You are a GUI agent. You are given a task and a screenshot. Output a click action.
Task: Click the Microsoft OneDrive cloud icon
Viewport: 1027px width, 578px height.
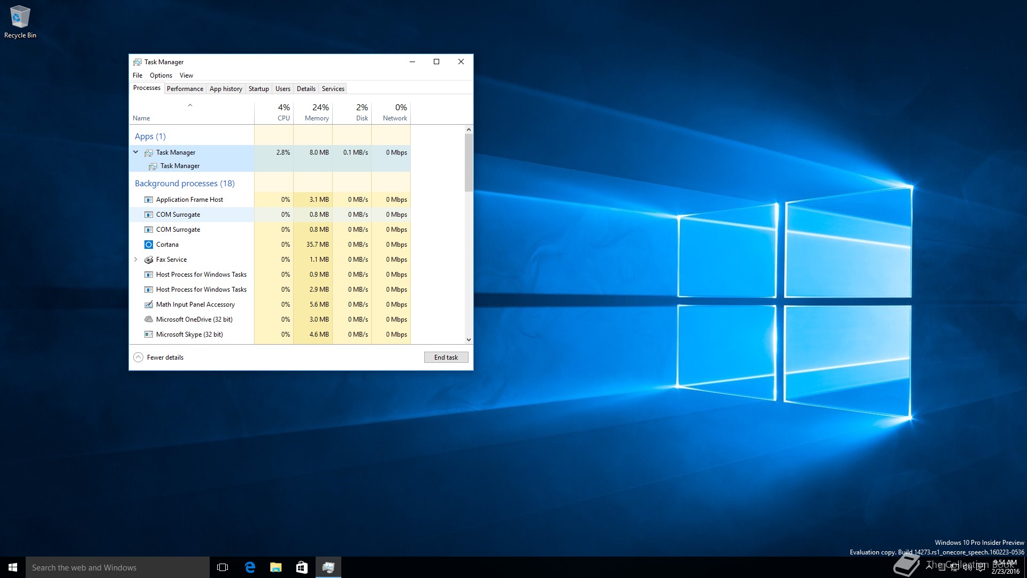point(149,320)
